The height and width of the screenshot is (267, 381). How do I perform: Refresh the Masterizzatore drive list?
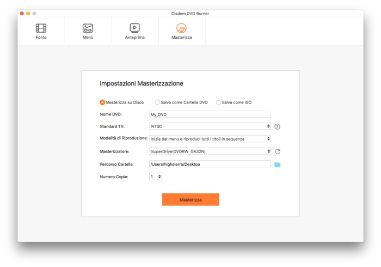pos(277,151)
